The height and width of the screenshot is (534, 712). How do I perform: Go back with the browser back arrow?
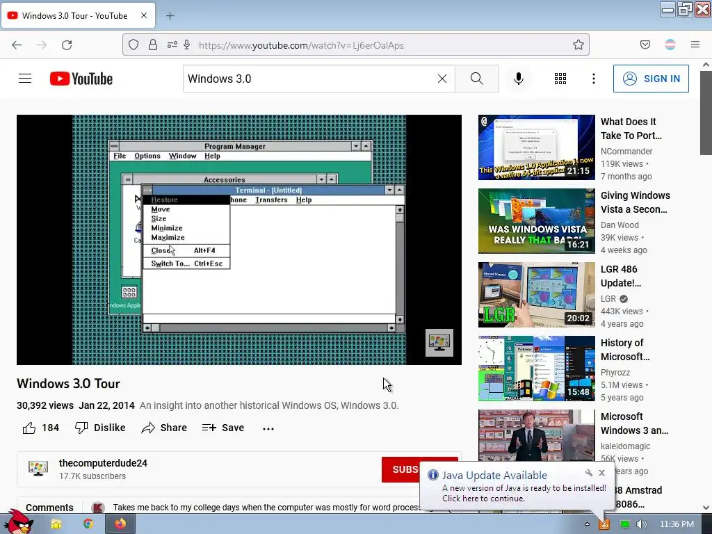click(x=17, y=45)
